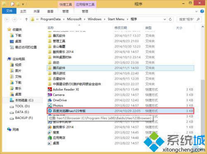Open the help question mark icon

click(202, 11)
